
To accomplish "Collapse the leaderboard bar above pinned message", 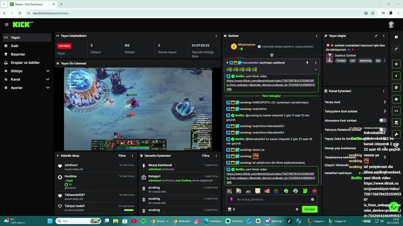I will (272, 55).
